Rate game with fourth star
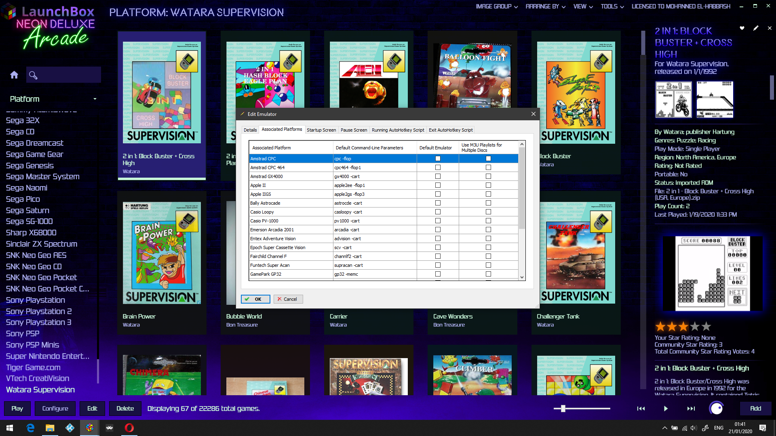This screenshot has width=776, height=436. click(x=695, y=326)
